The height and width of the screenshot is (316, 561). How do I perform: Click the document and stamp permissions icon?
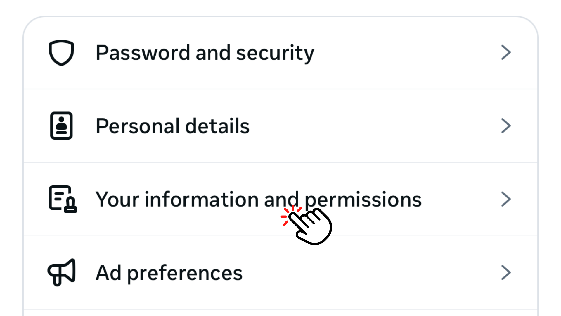62,199
